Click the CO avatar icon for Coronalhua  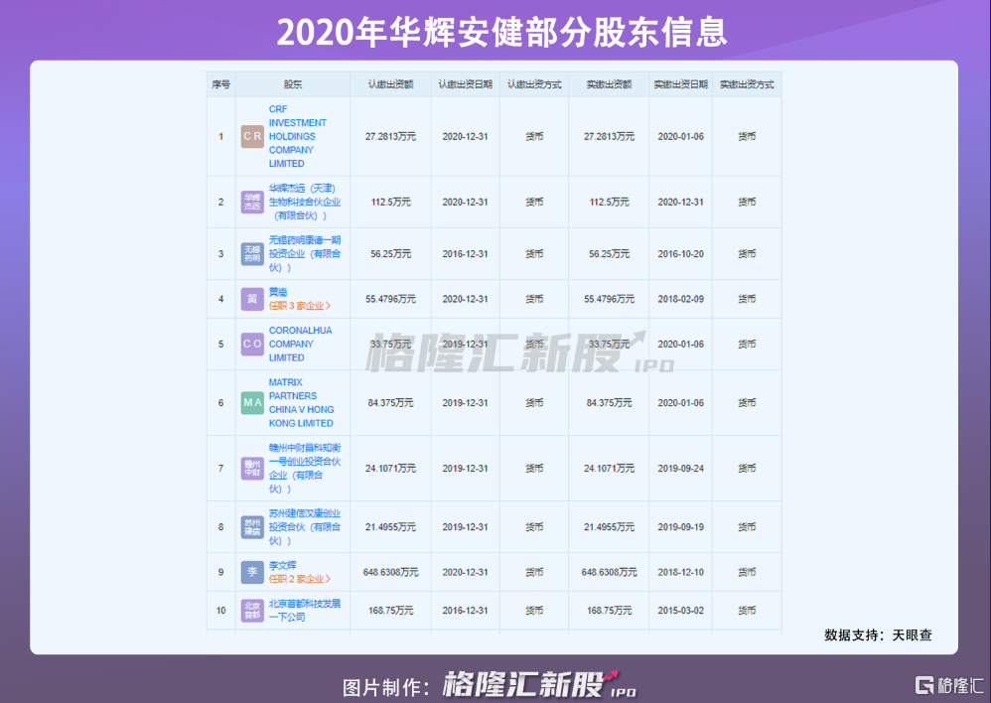click(252, 345)
